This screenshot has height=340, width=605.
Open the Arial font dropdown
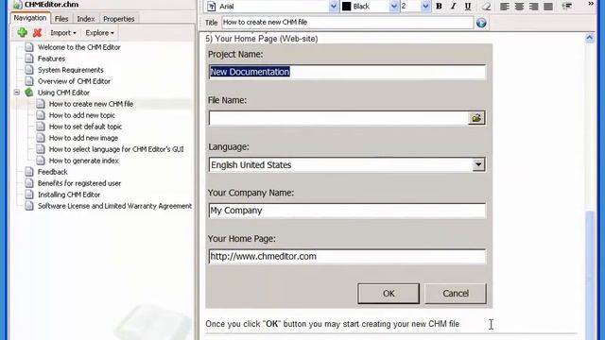tap(334, 7)
